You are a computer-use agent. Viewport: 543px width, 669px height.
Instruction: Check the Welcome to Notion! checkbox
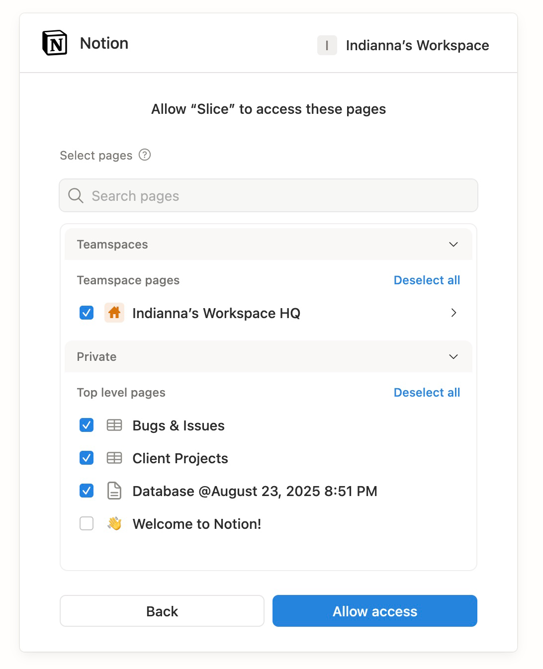(x=87, y=523)
